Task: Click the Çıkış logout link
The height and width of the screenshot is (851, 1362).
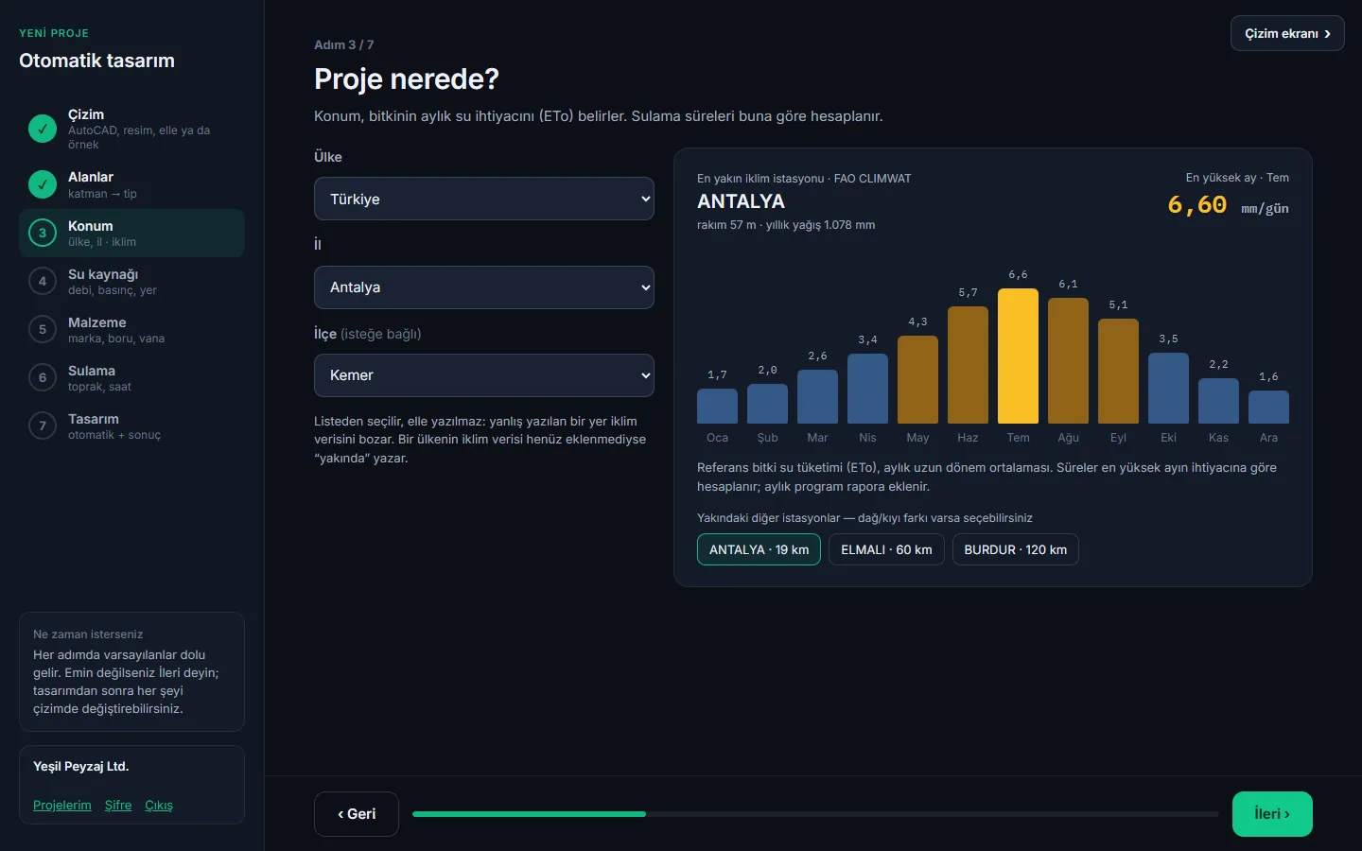Action: 159,806
